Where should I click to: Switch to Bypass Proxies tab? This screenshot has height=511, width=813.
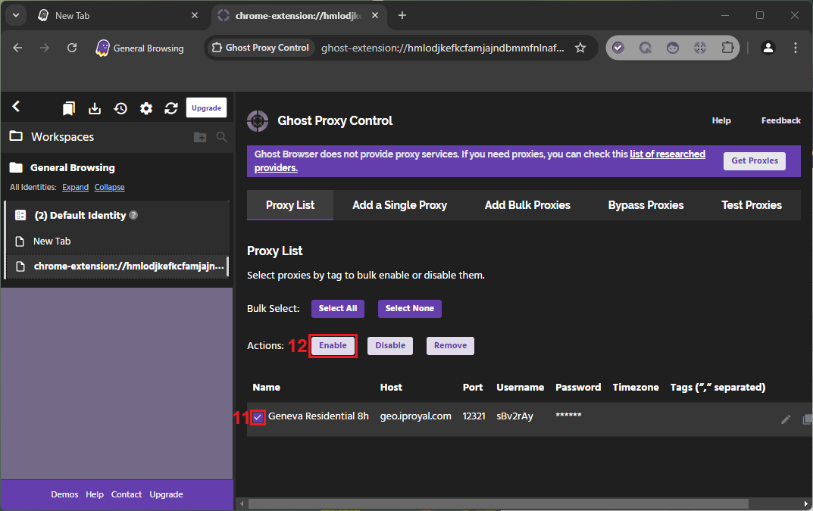coord(646,205)
